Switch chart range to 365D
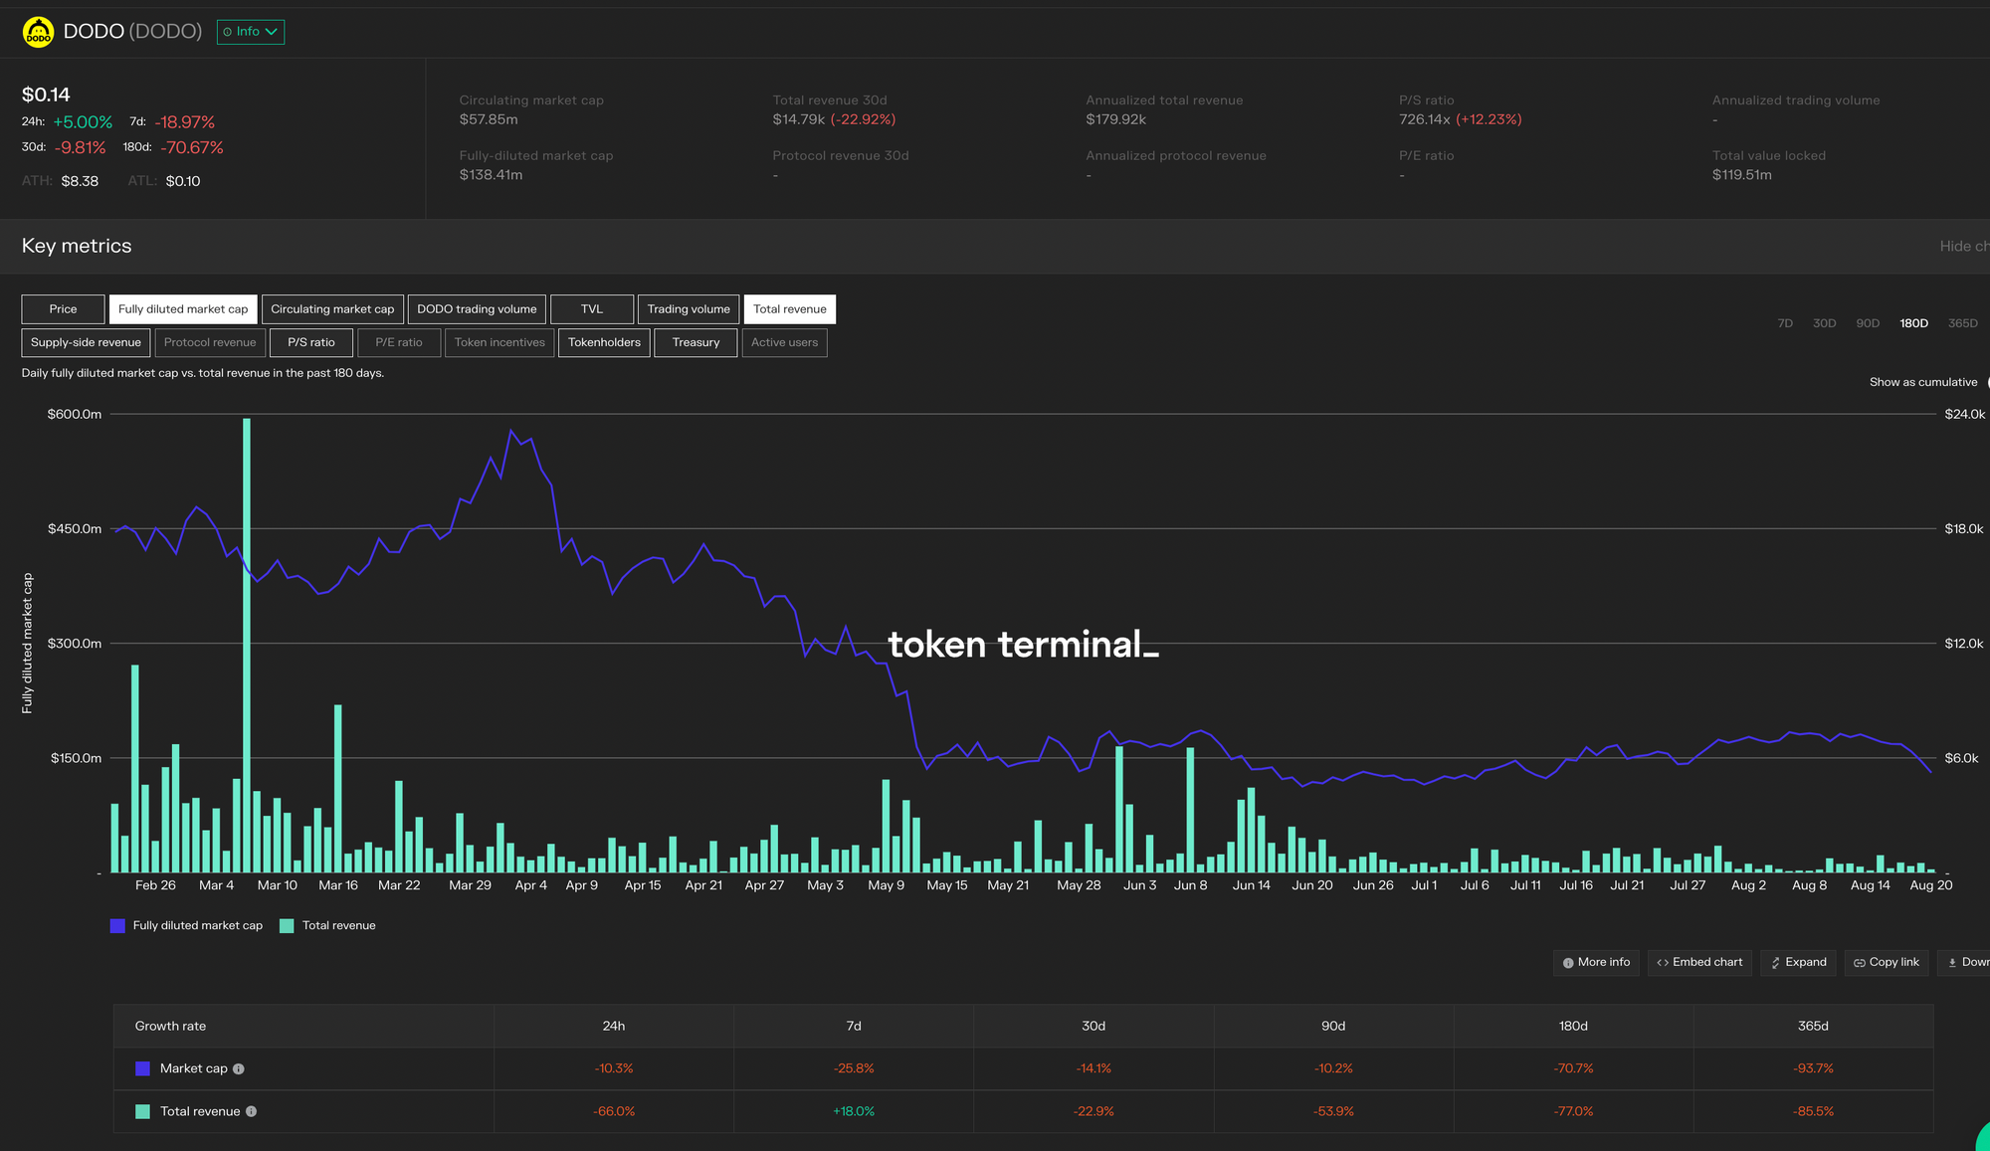Viewport: 1990px width, 1151px height. pos(1962,323)
